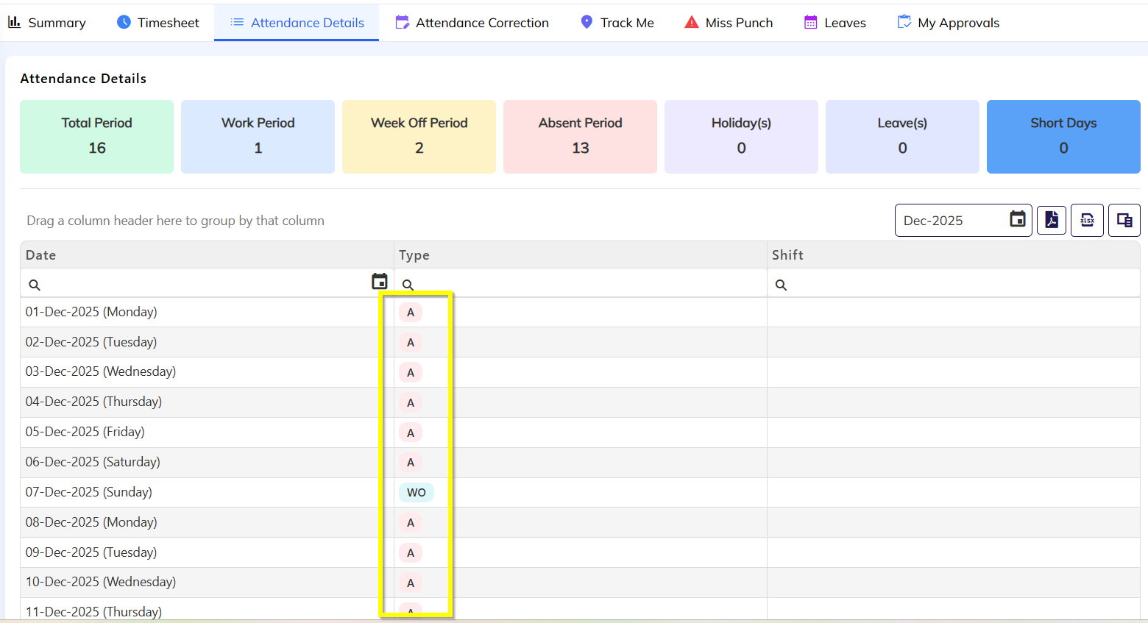Open the Summary tab

tap(47, 23)
